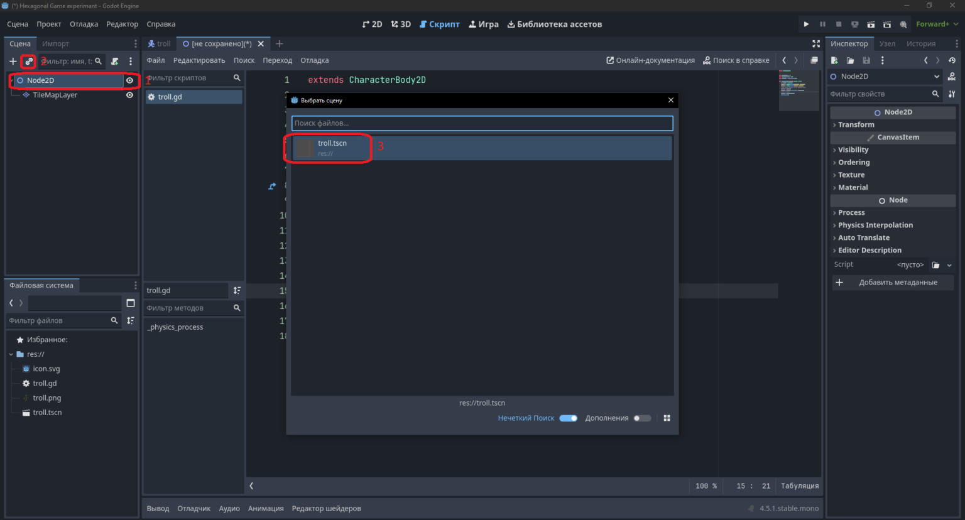The height and width of the screenshot is (520, 965).
Task: Open Онлайн-документация link
Action: tap(650, 61)
